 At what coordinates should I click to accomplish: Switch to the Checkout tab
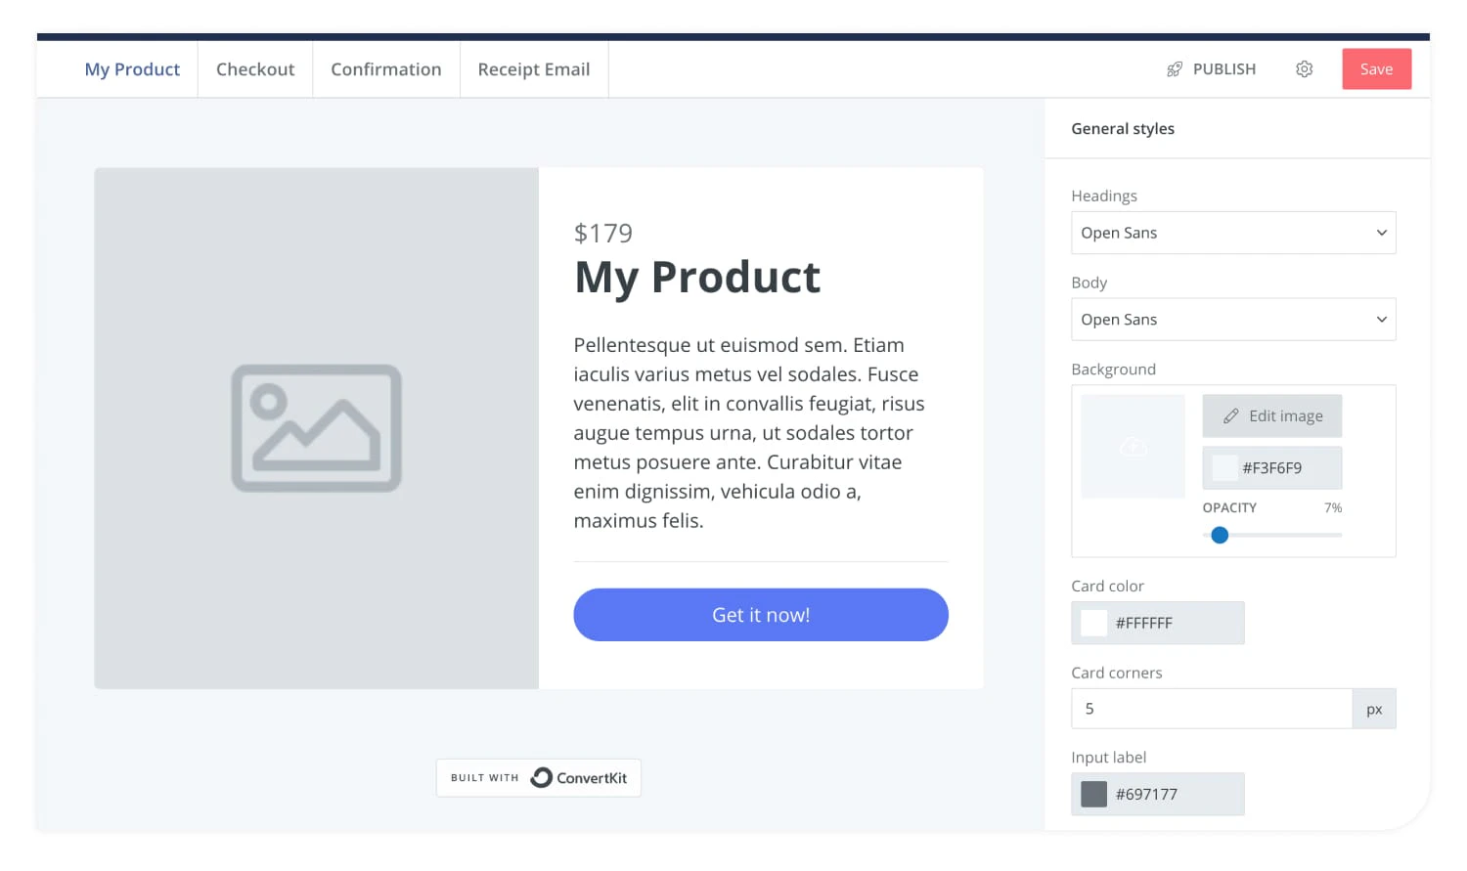[255, 68]
